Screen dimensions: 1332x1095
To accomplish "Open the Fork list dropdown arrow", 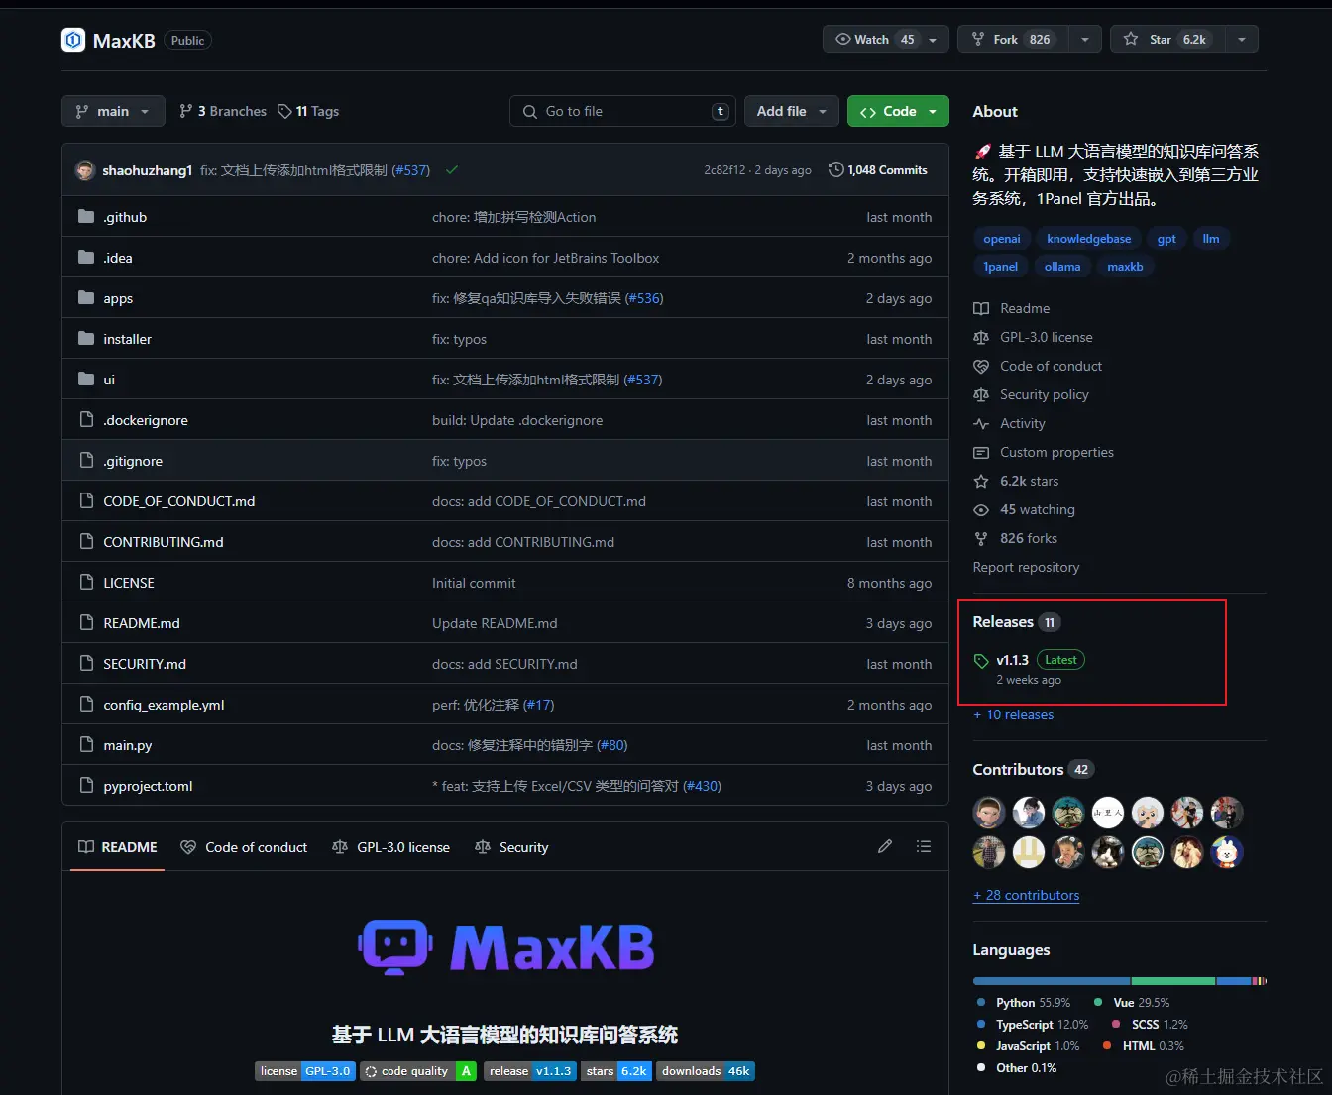I will [1085, 39].
